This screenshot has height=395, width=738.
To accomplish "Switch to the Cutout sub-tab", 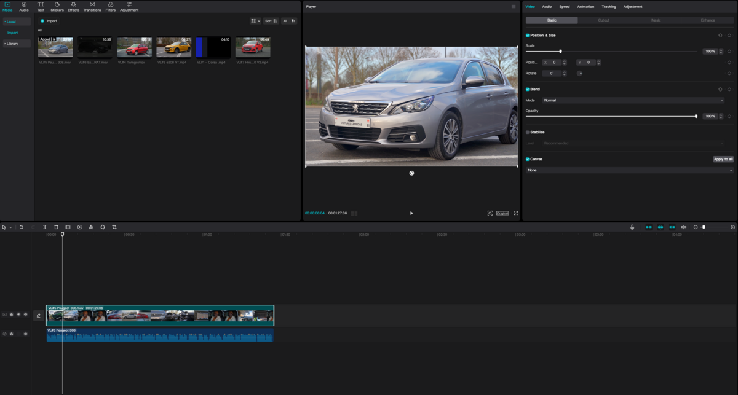I will 604,20.
